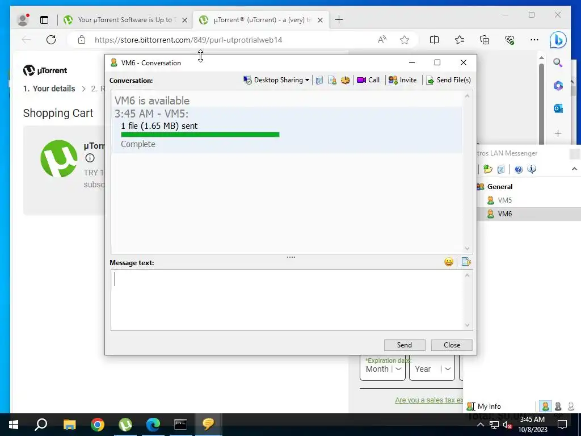Set status to away with white user icon
Image resolution: width=581 pixels, height=436 pixels.
571,406
